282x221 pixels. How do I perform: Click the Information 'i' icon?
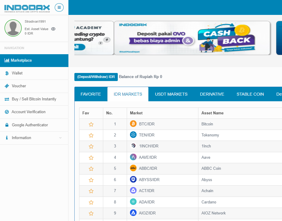[x=7, y=138]
